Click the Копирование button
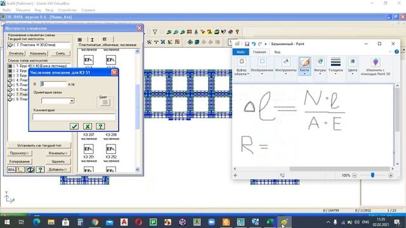The height and width of the screenshot is (228, 406). (x=20, y=161)
